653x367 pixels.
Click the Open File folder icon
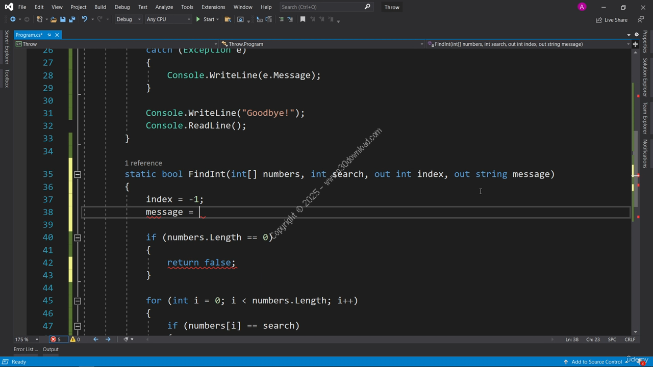[x=53, y=19]
